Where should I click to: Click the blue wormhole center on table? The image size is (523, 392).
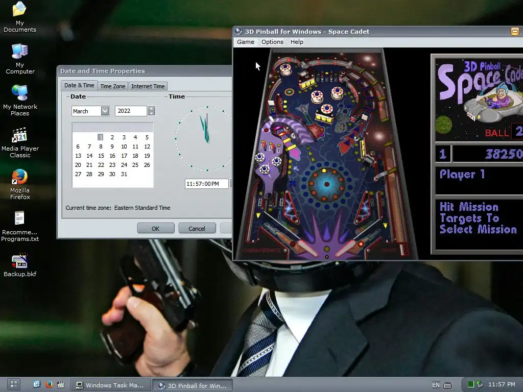(x=326, y=184)
